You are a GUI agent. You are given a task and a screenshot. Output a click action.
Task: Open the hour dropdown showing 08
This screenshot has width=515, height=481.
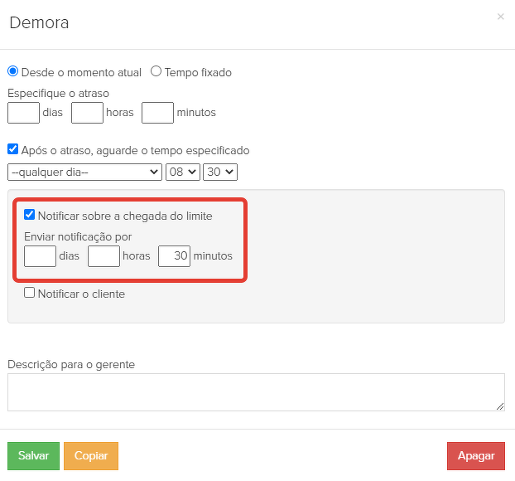(183, 172)
